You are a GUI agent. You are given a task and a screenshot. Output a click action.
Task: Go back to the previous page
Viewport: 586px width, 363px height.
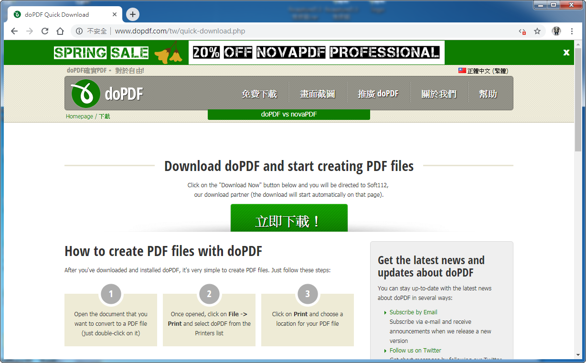(x=14, y=31)
